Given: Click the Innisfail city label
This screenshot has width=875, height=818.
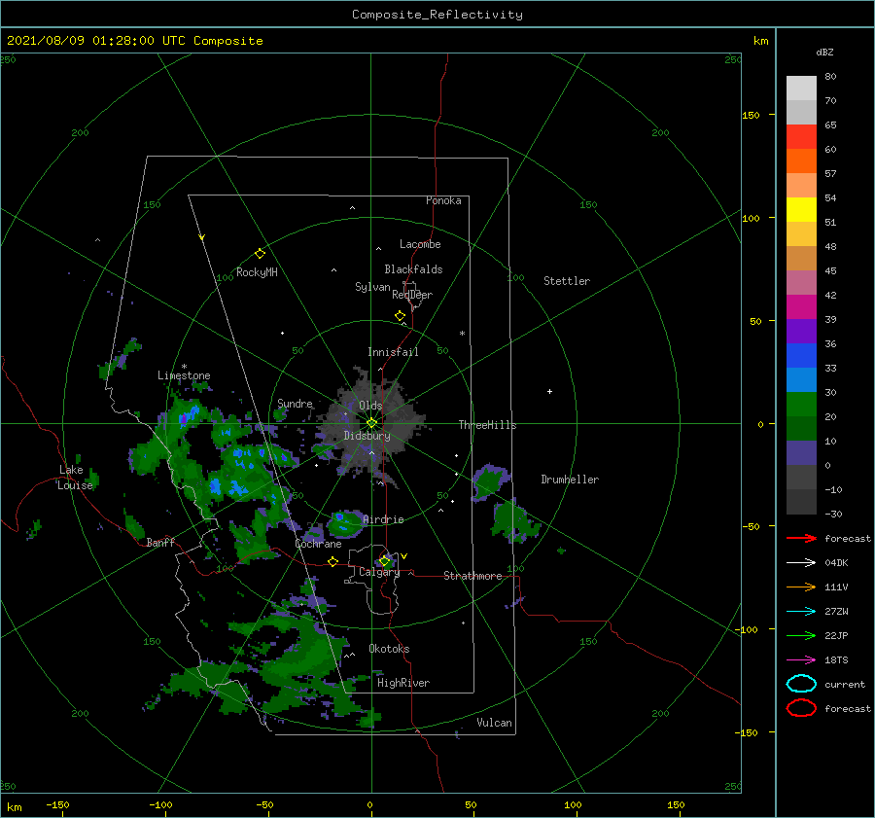Looking at the screenshot, I should tap(393, 352).
